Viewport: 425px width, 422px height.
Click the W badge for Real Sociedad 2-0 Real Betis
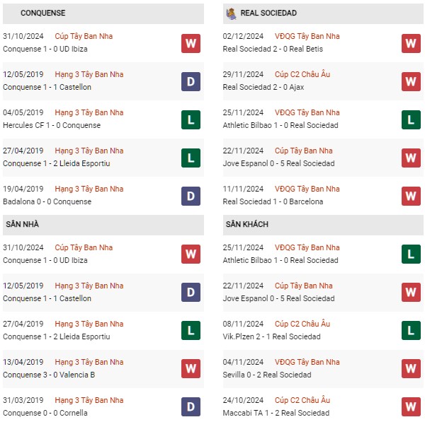click(x=411, y=43)
